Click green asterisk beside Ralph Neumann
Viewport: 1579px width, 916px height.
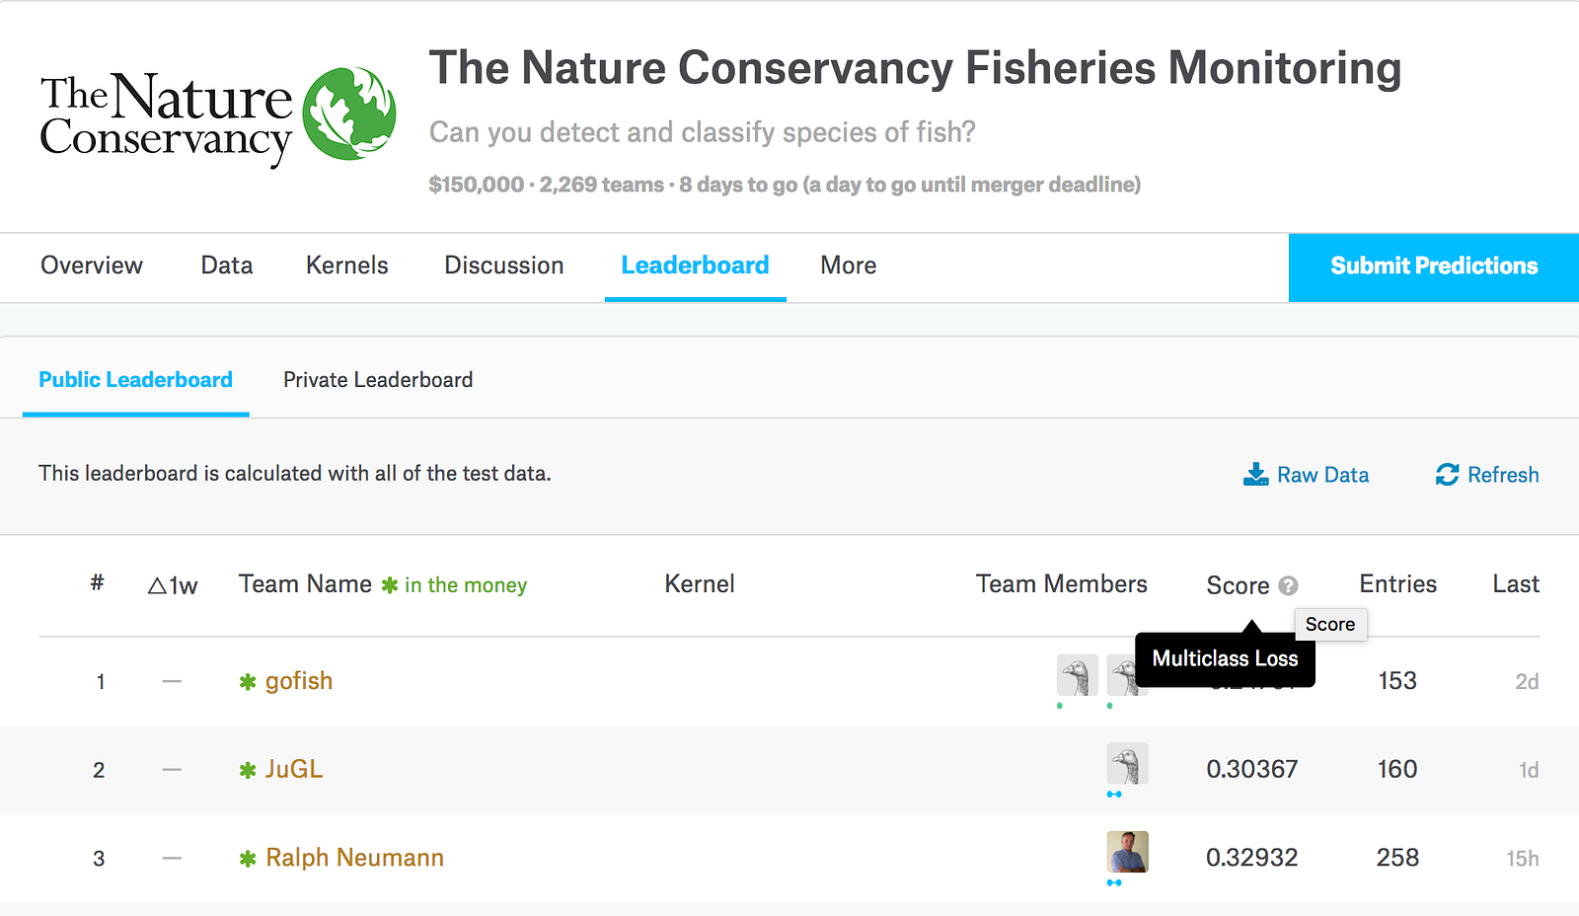248,859
